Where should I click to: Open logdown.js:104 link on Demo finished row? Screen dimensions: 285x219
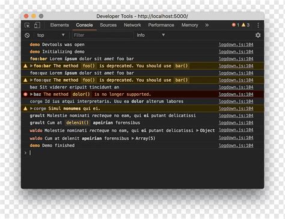coord(236,146)
